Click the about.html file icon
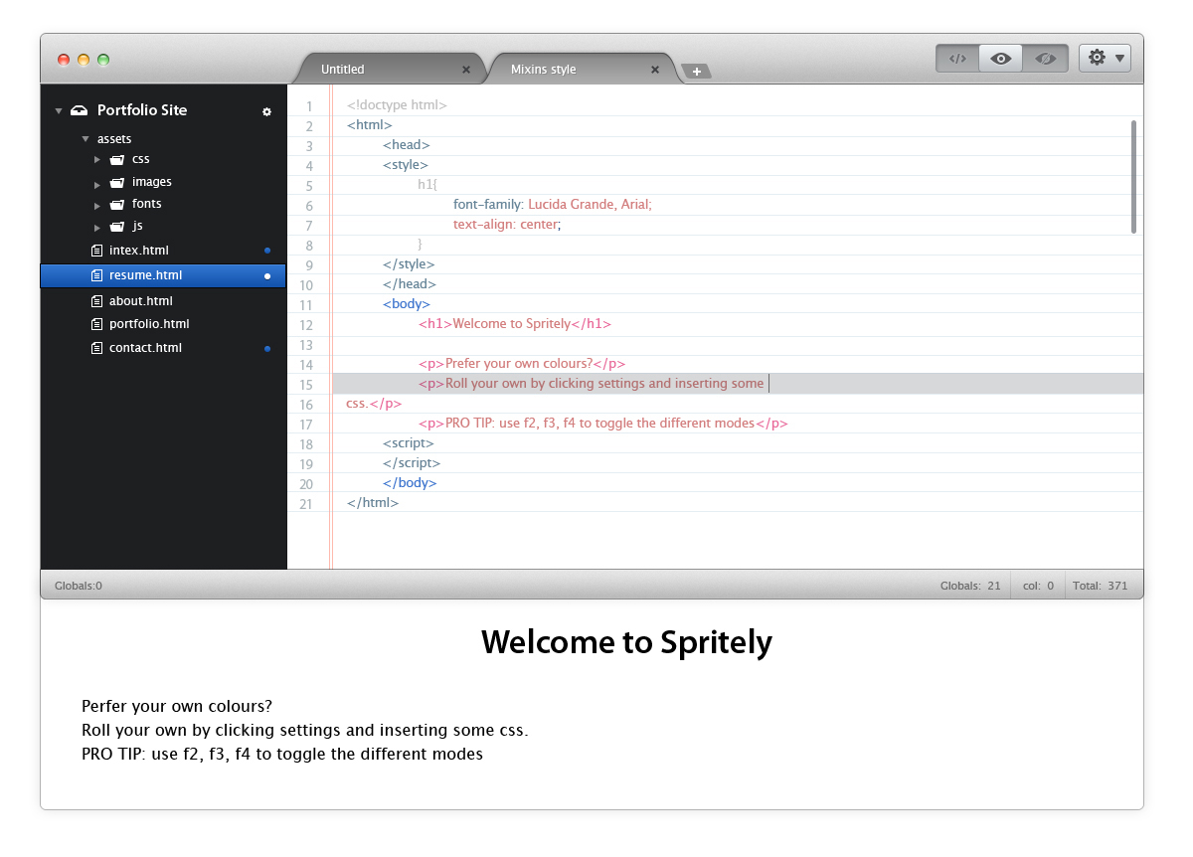 (x=96, y=301)
